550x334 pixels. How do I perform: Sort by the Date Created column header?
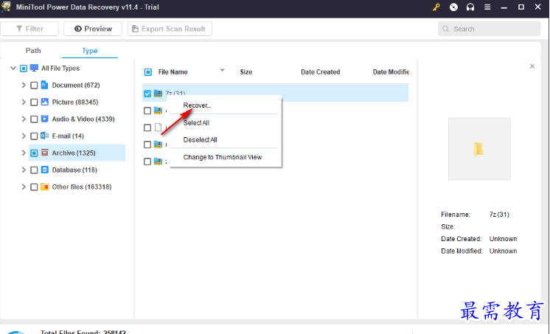320,72
